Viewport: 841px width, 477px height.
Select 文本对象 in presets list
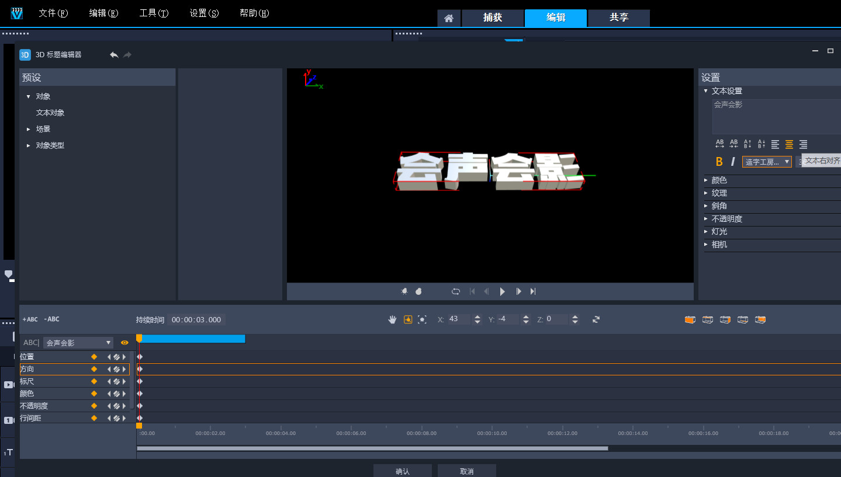[x=50, y=113]
